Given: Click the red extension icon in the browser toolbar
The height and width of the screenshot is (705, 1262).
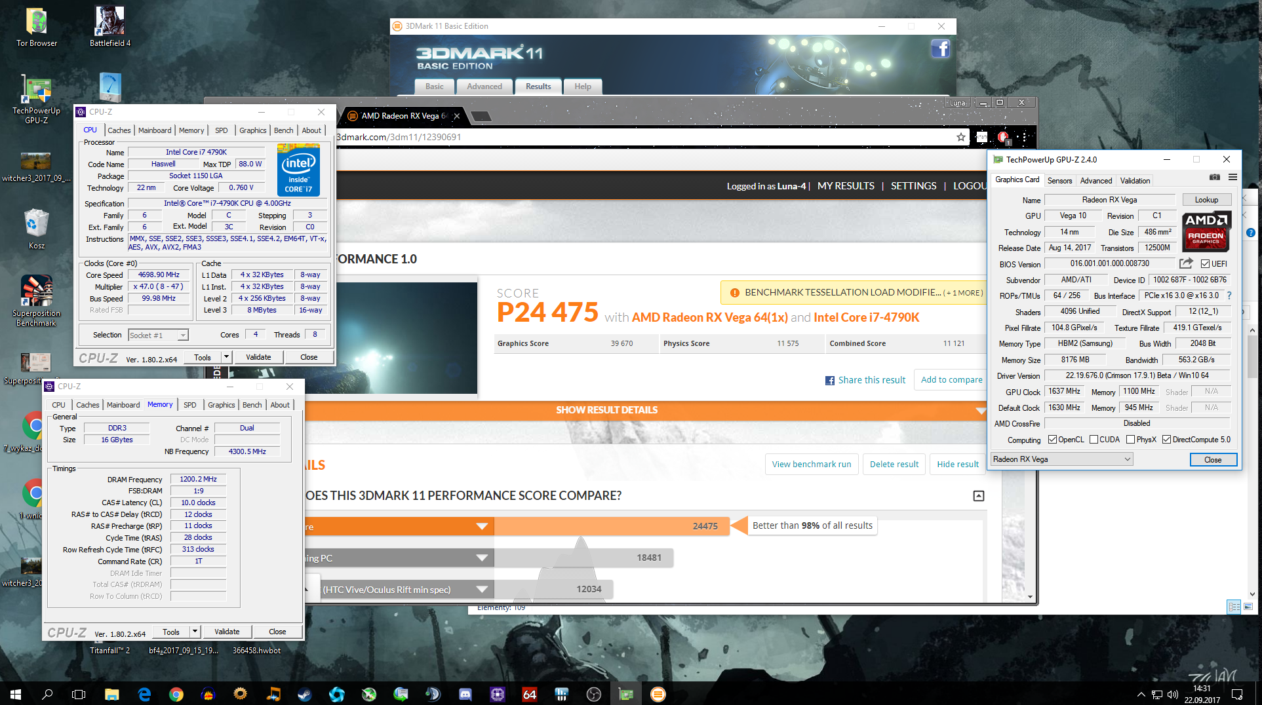Looking at the screenshot, I should pos(1003,137).
